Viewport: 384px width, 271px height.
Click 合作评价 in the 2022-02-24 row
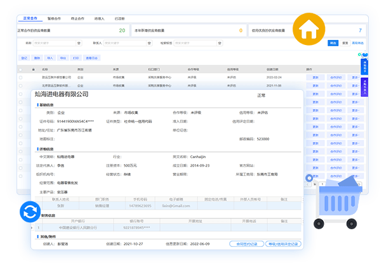point(336,77)
